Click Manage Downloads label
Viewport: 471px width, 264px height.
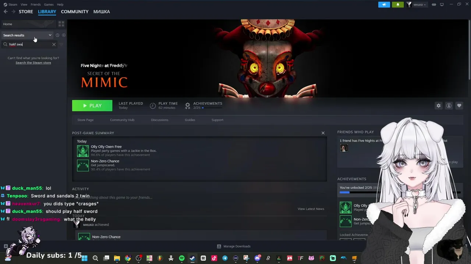pyautogui.click(x=237, y=246)
